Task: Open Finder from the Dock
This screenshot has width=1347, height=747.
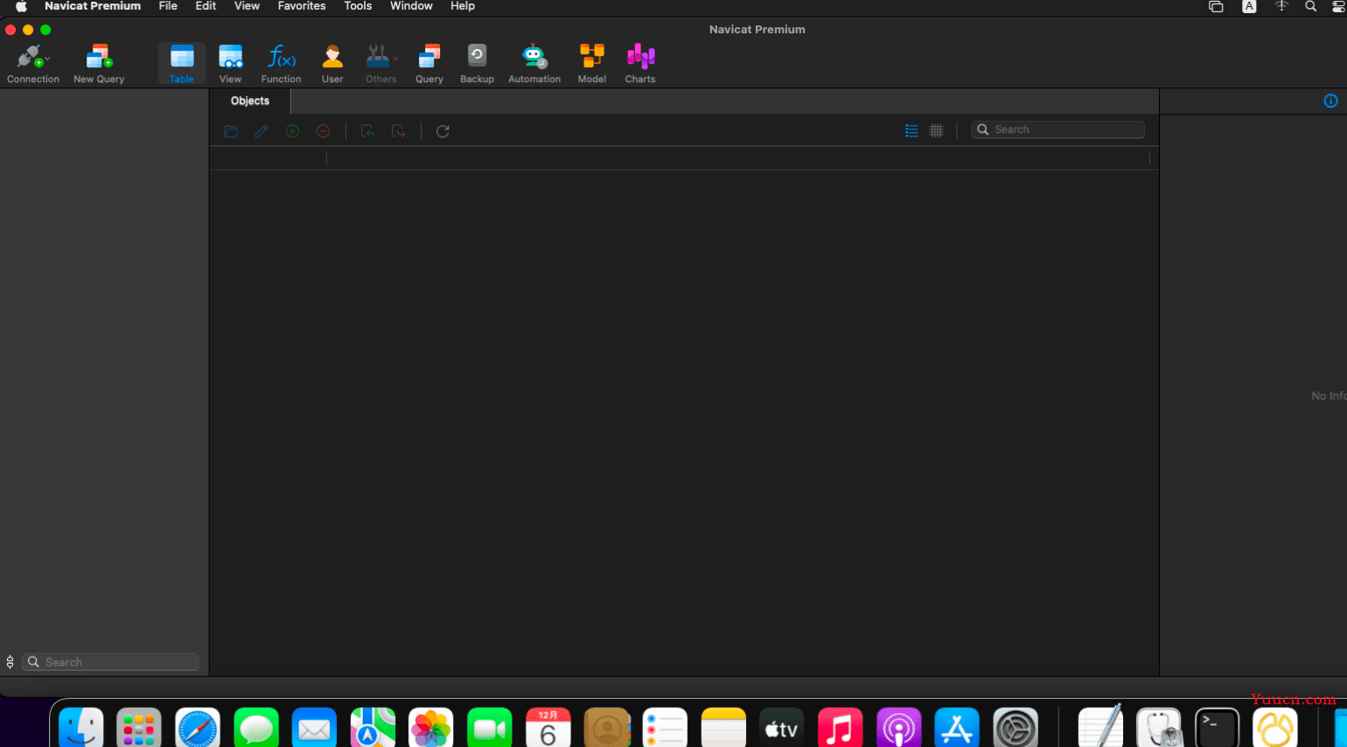Action: pos(81,728)
